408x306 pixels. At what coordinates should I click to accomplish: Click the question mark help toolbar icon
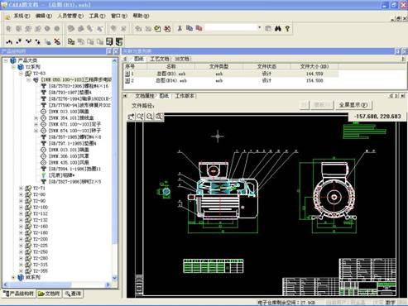click(287, 28)
